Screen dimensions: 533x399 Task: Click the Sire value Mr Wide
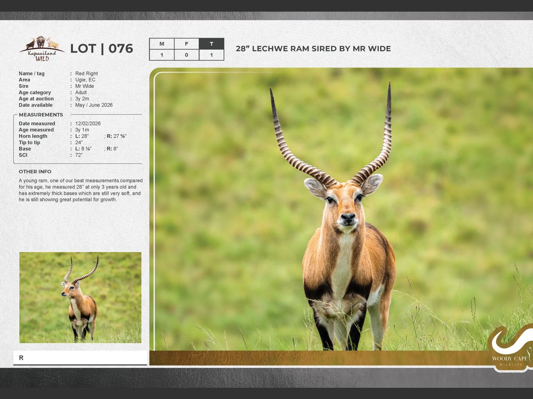coord(85,86)
